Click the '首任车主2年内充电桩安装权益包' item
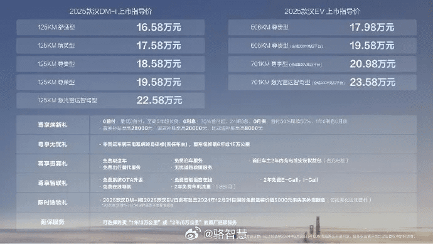This screenshot has width=433, height=244. coord(287,161)
